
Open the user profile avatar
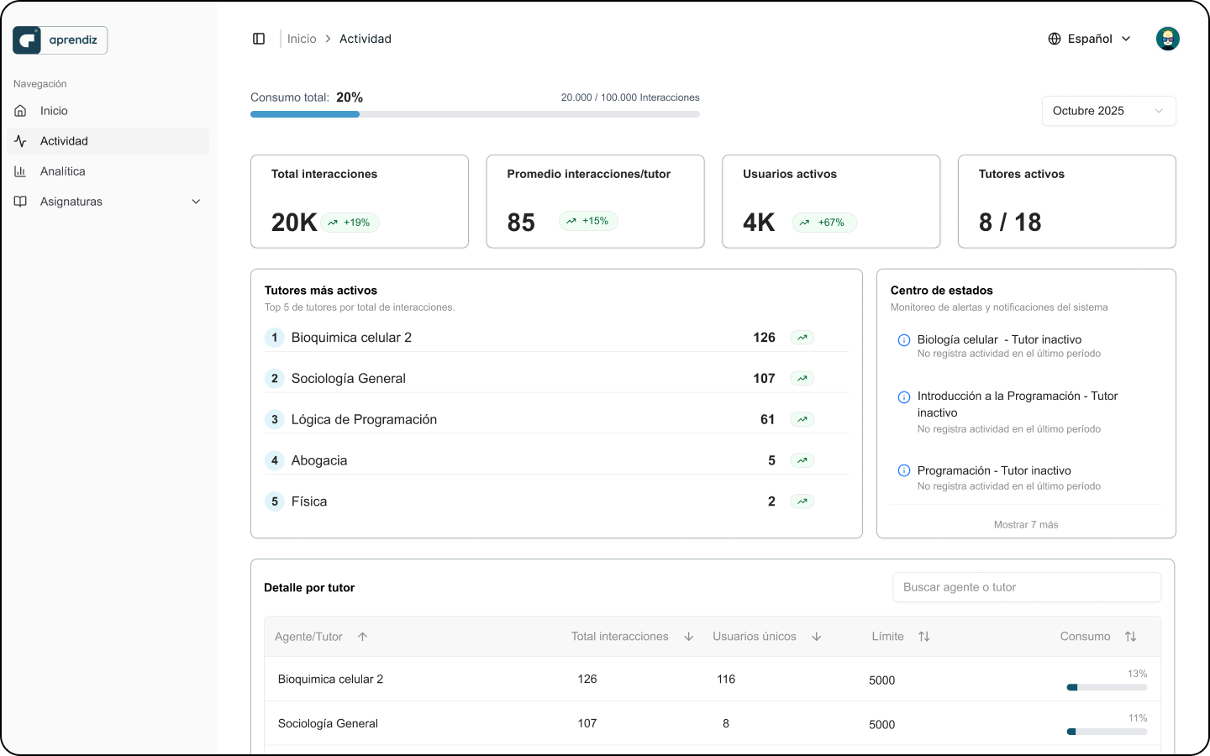[1167, 39]
